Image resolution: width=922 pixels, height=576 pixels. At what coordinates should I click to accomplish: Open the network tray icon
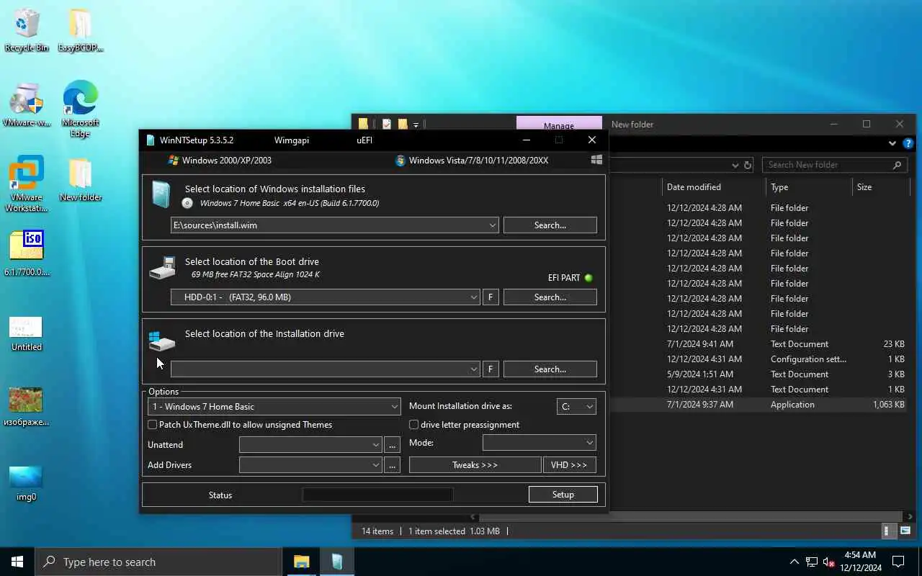click(812, 562)
